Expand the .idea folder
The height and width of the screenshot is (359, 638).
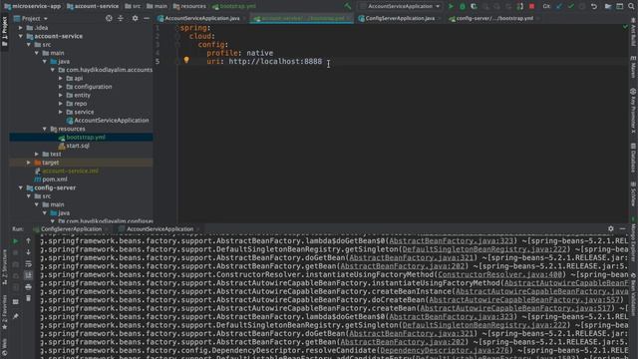coord(20,28)
